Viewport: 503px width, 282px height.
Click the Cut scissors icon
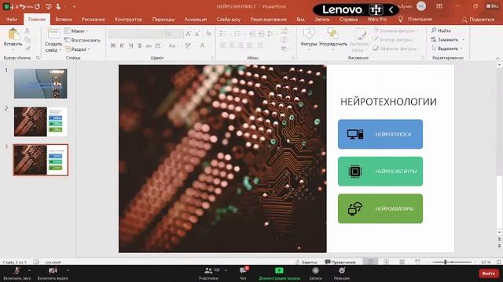pyautogui.click(x=28, y=31)
